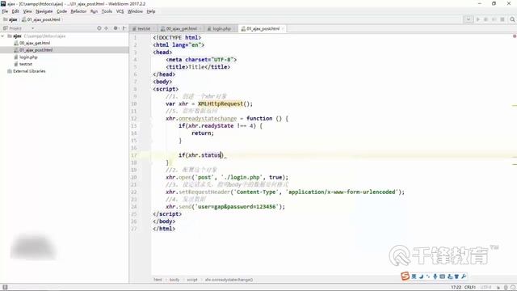Screen dimensions: 517x291
Task: Switch to the test.txt editor tab
Action: [144, 29]
